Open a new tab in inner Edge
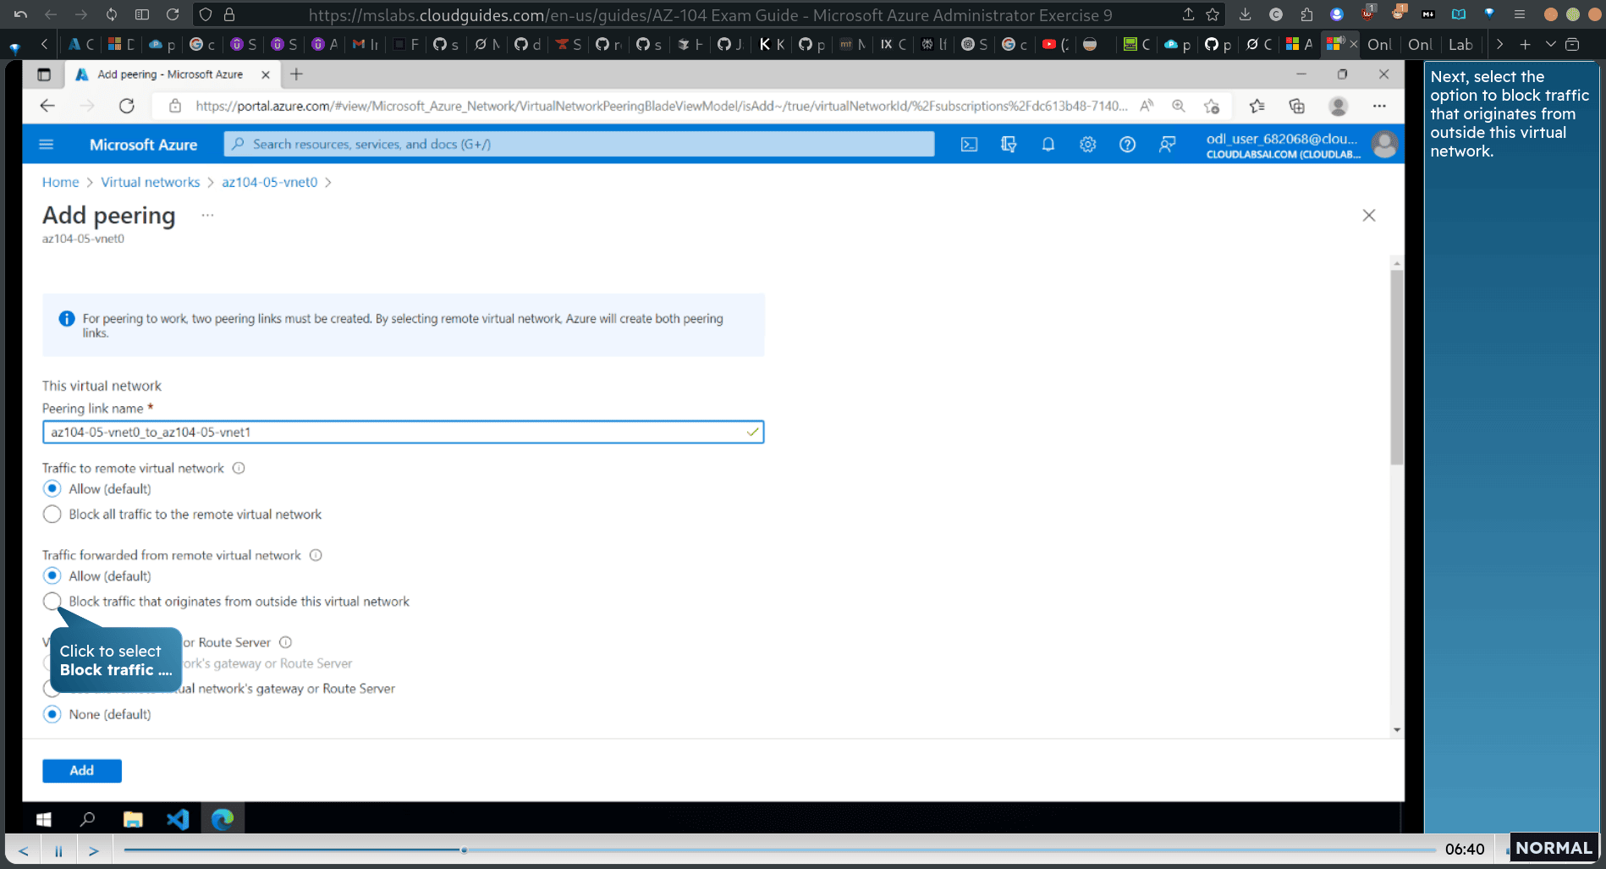The height and width of the screenshot is (869, 1606). tap(296, 74)
